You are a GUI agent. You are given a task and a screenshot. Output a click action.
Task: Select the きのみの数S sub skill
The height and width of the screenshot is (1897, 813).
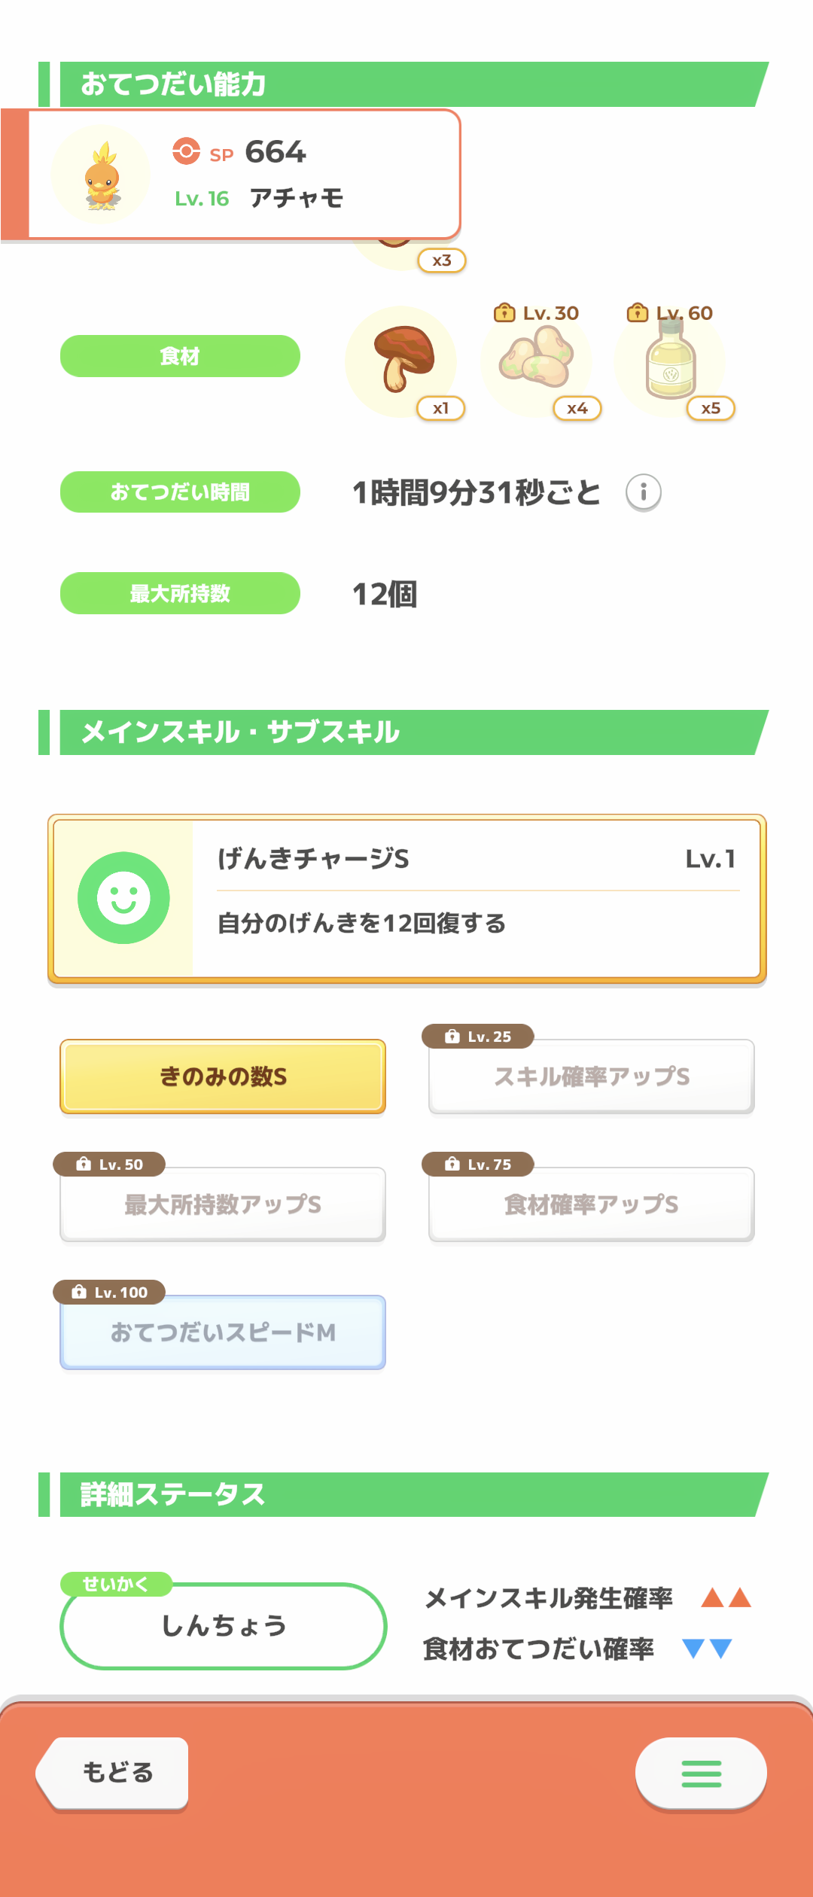pyautogui.click(x=223, y=1076)
